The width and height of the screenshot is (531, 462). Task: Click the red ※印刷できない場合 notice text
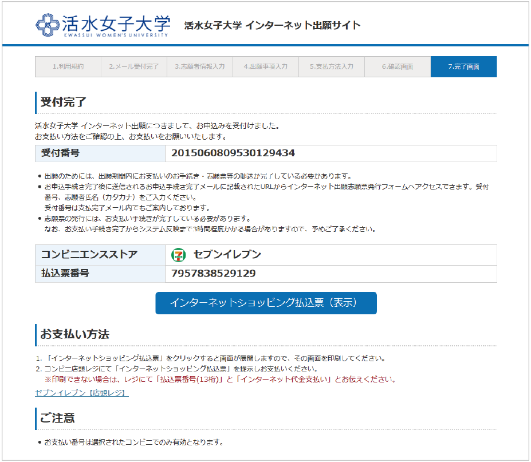(x=220, y=380)
